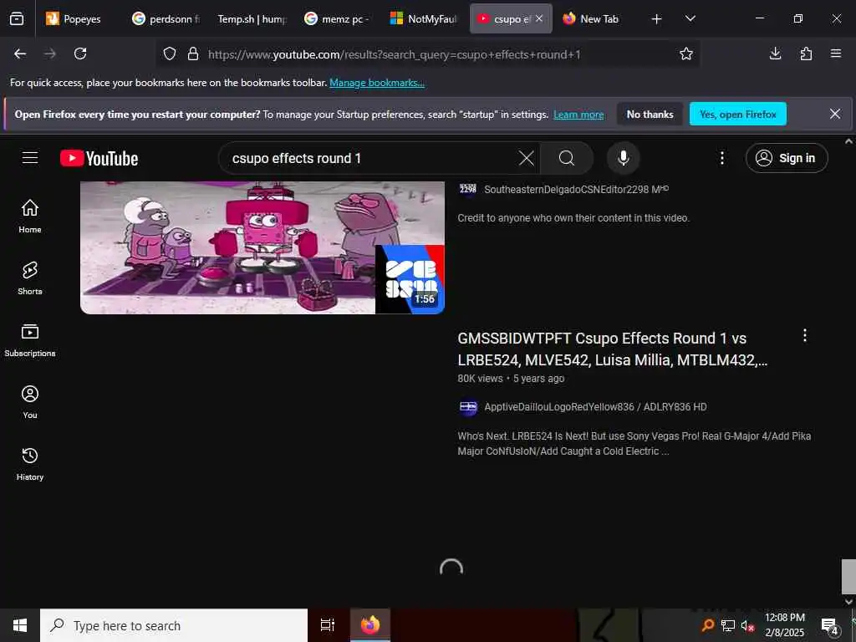Switch to the NotMyFault tab
Screen dimensions: 856x642
click(424, 19)
